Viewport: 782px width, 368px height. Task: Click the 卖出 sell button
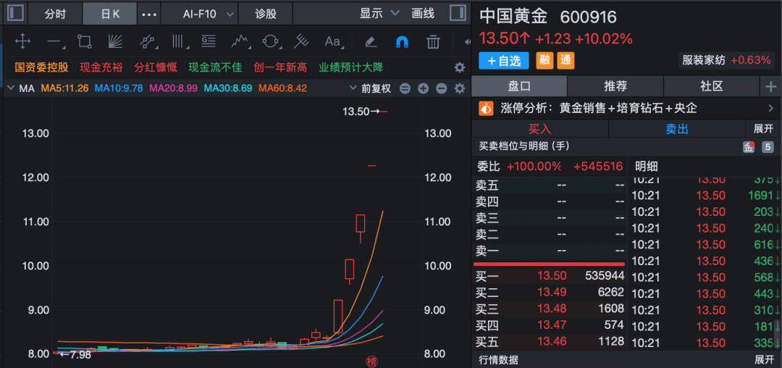(677, 129)
